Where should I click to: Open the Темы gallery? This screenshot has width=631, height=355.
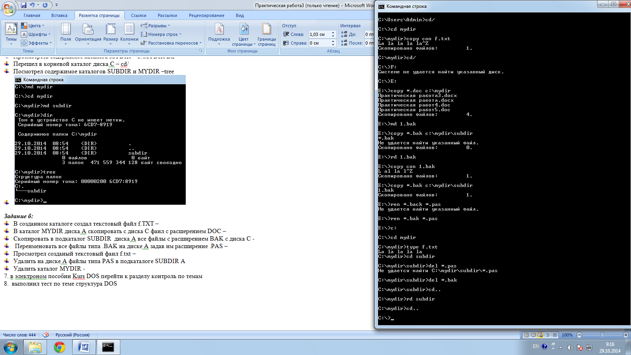pos(11,34)
